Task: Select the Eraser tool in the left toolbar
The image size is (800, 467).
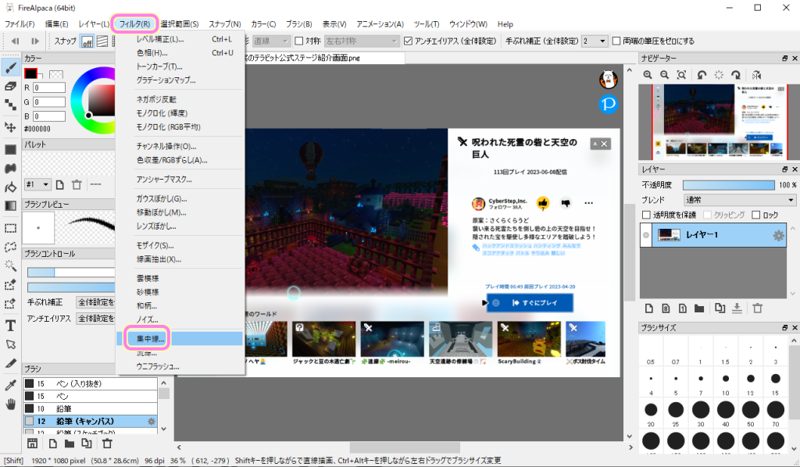Action: coord(10,86)
